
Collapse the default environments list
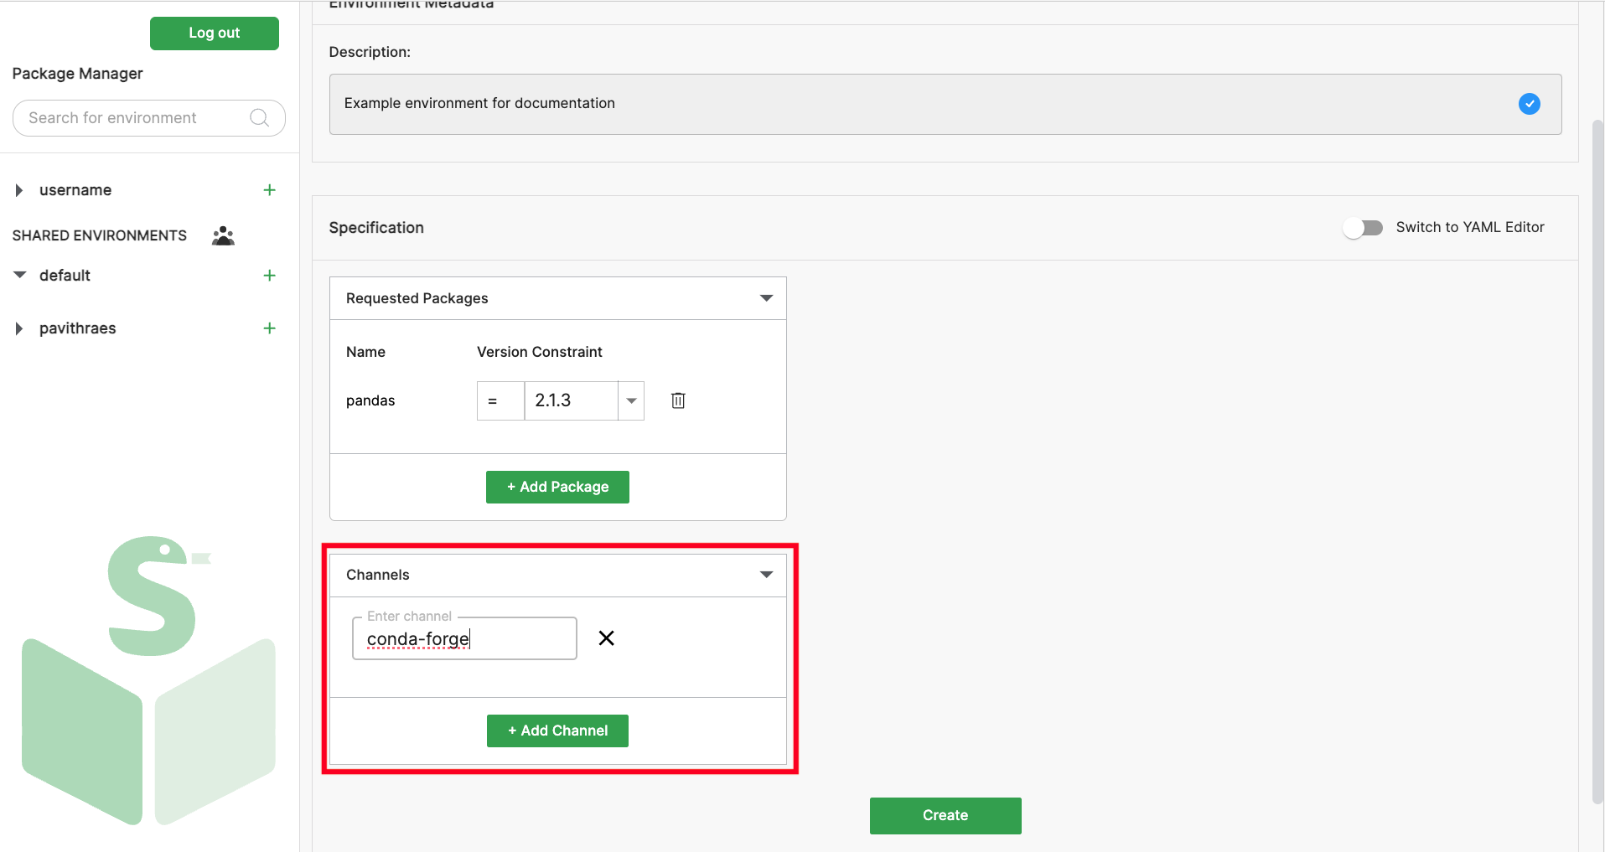pyautogui.click(x=19, y=275)
